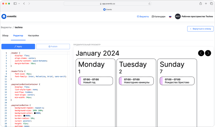The height and width of the screenshot is (127, 215).
Task: Go back in browser history
Action: pos(24,4)
